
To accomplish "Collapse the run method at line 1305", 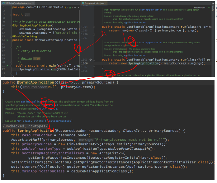I will pyautogui.click(x=94, y=60).
